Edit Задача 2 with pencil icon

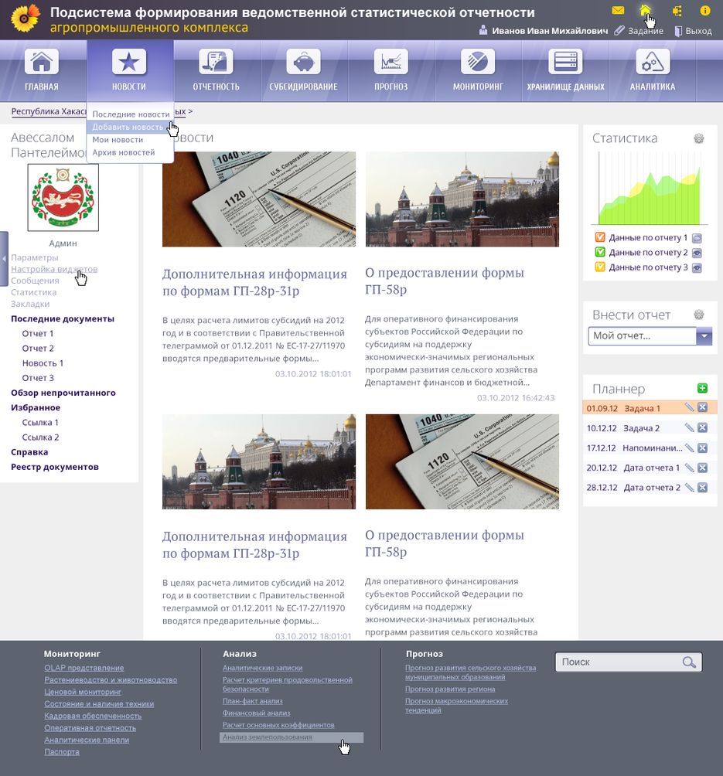click(x=689, y=427)
